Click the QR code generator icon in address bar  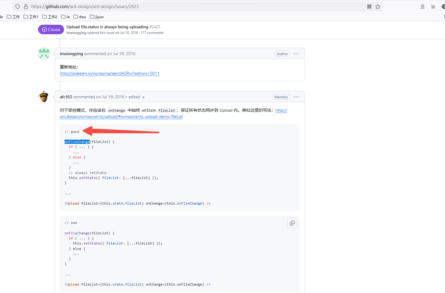[369, 6]
